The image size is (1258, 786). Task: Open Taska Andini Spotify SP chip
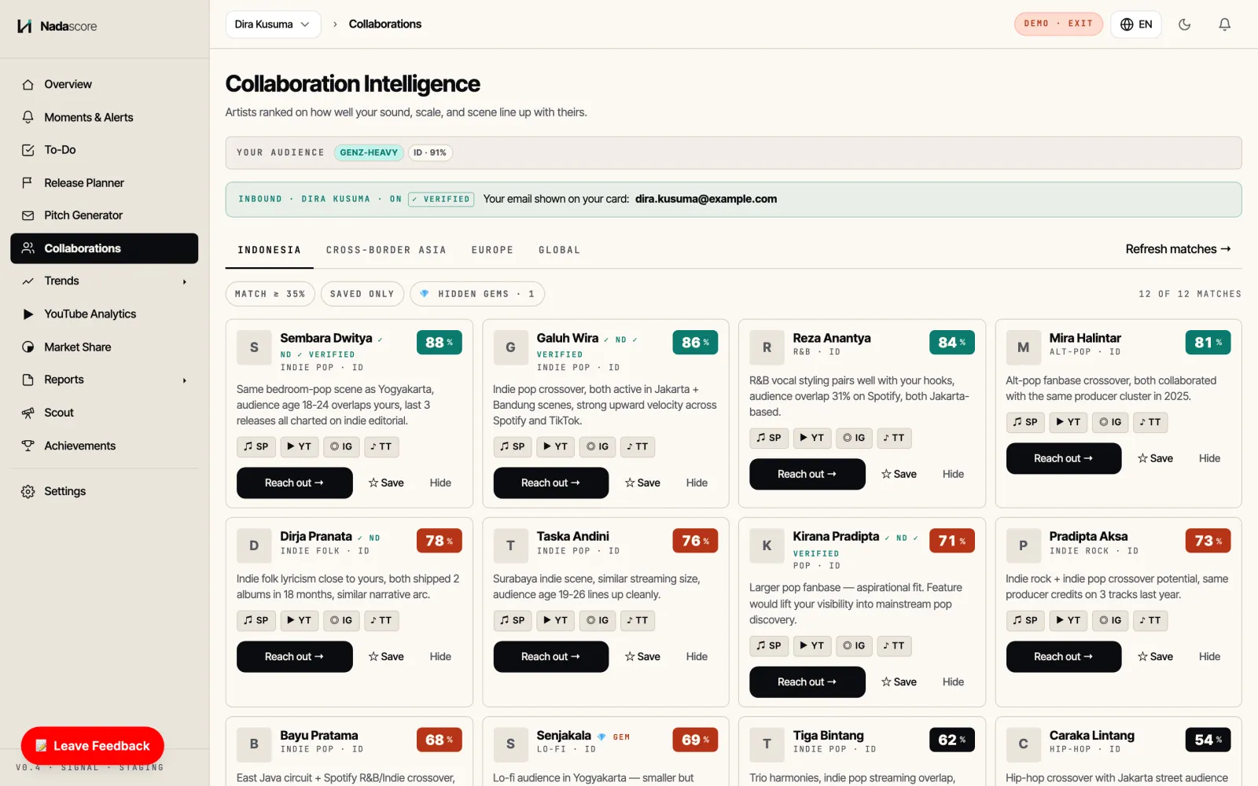point(513,620)
